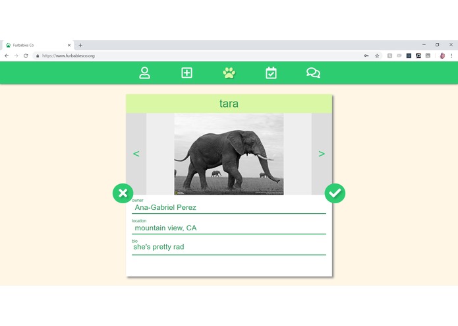Click the location field mountain view, CA

(229, 228)
